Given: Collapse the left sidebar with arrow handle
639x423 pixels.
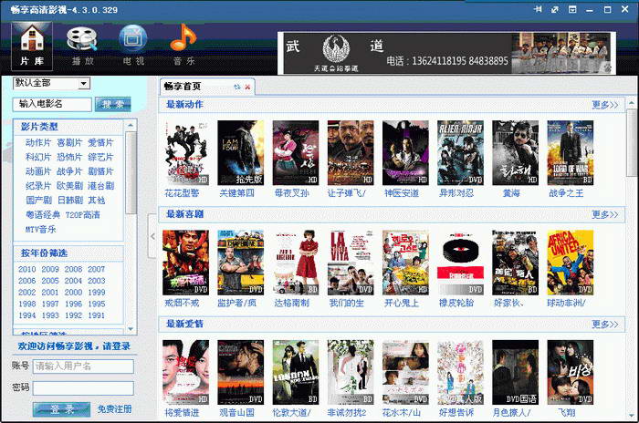Looking at the screenshot, I should click(x=152, y=236).
